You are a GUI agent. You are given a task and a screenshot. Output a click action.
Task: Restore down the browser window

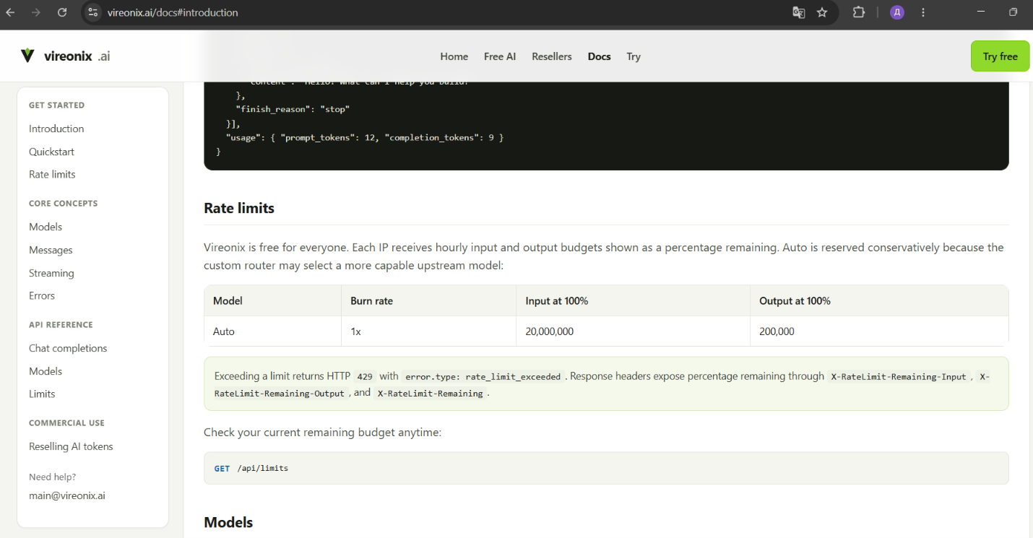coord(1013,12)
